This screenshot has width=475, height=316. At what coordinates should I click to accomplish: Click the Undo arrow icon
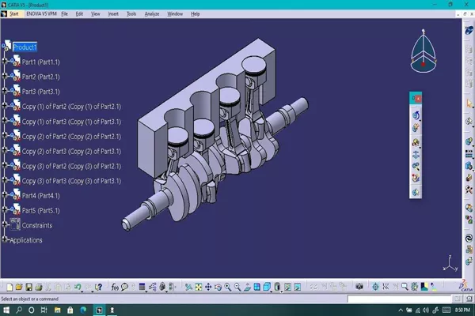click(x=78, y=287)
